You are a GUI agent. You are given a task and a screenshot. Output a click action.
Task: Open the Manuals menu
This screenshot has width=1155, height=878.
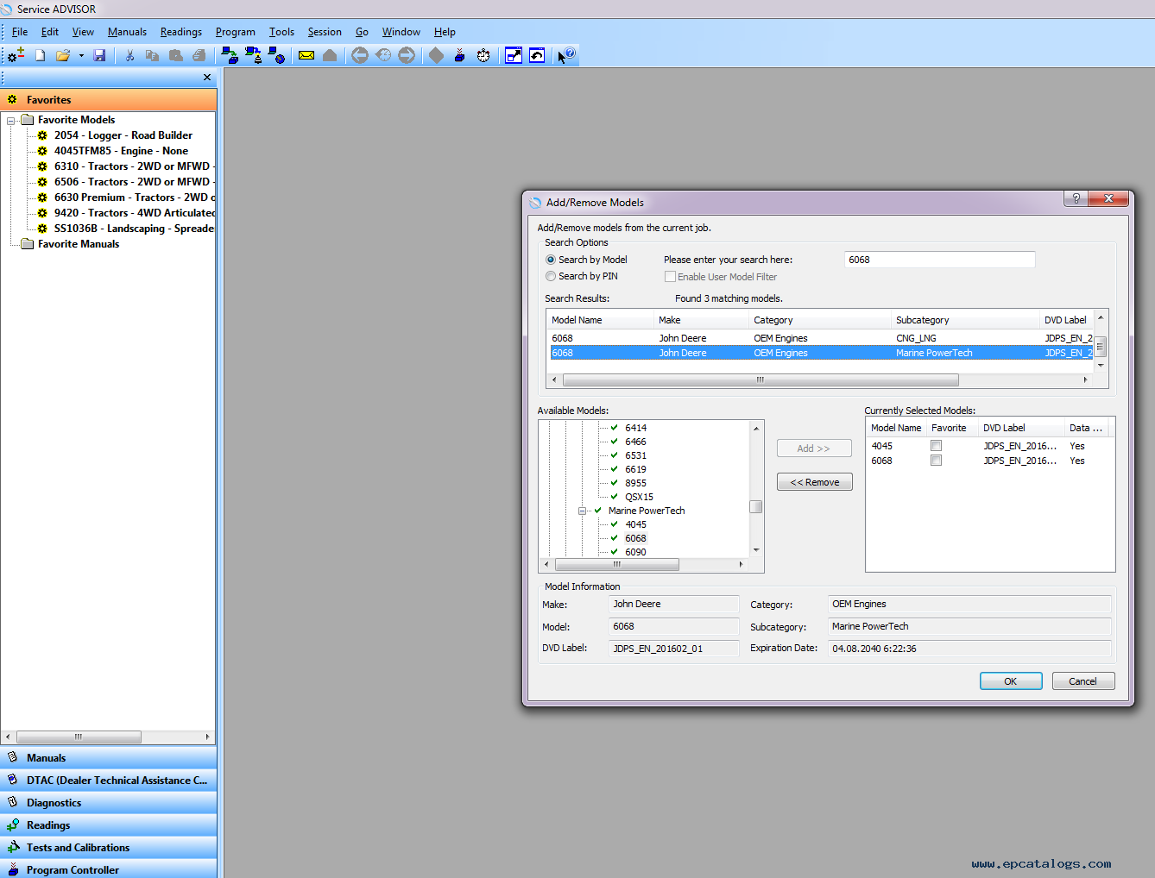tap(127, 32)
